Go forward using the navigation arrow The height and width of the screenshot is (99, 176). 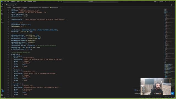[61, 2]
